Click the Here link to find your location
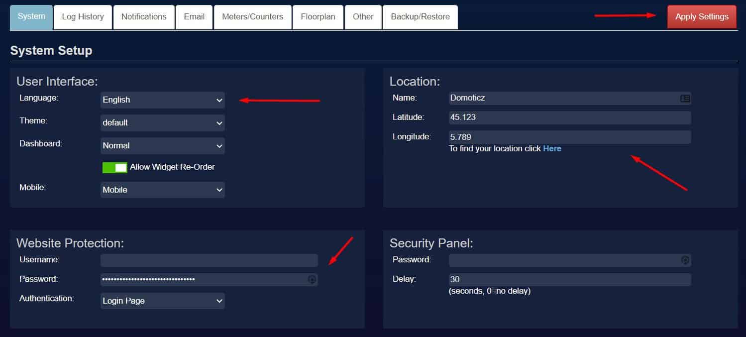This screenshot has height=337, width=746. tap(552, 148)
